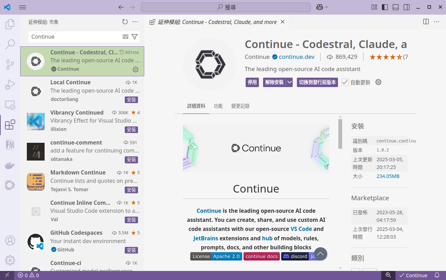Expand the 解除安裝 dropdown arrow
446x280 pixels.
(x=290, y=83)
